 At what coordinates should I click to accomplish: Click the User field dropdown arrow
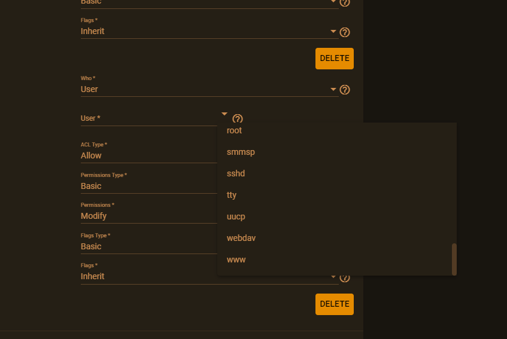coord(224,114)
